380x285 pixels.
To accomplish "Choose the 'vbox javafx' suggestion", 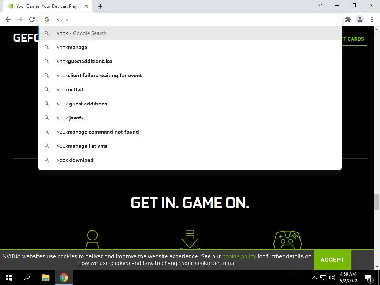I will point(190,118).
